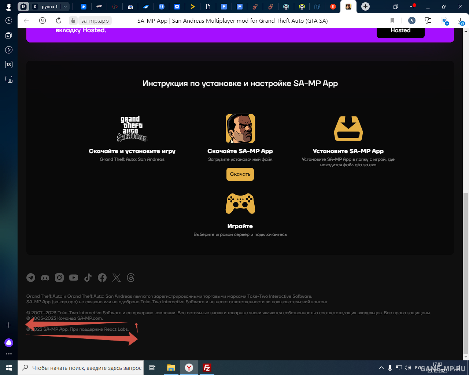Click the yellow install tray icon
Viewport: 469px width, 375px height.
pyautogui.click(x=348, y=129)
